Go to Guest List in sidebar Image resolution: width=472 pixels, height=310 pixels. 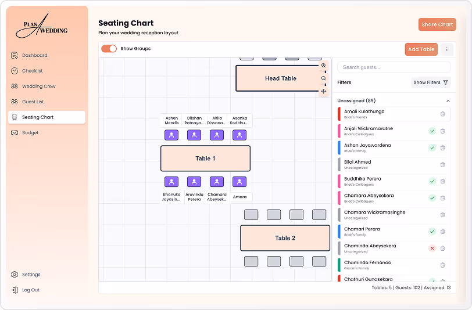click(x=33, y=102)
